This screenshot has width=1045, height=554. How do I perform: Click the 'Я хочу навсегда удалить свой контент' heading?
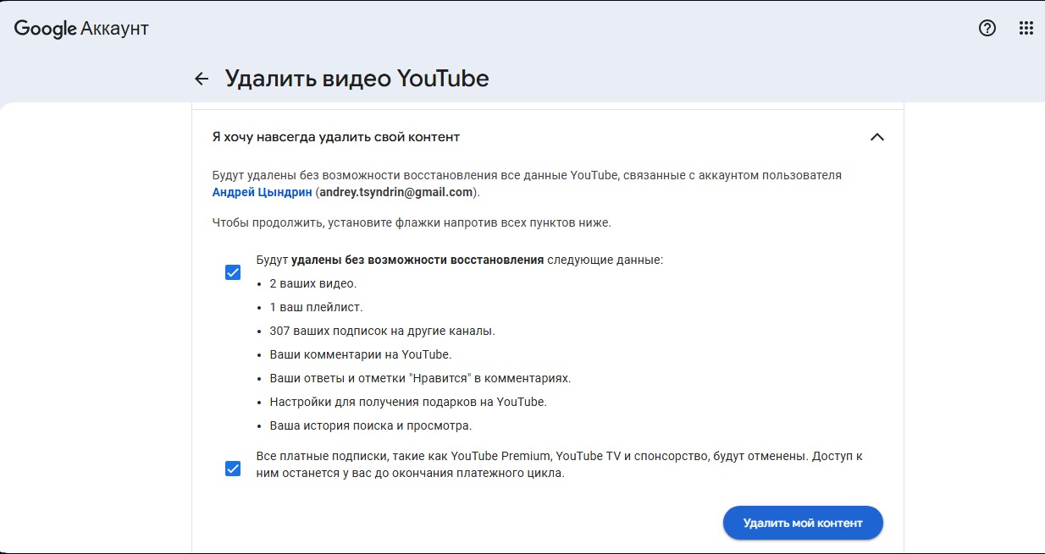pyautogui.click(x=336, y=137)
